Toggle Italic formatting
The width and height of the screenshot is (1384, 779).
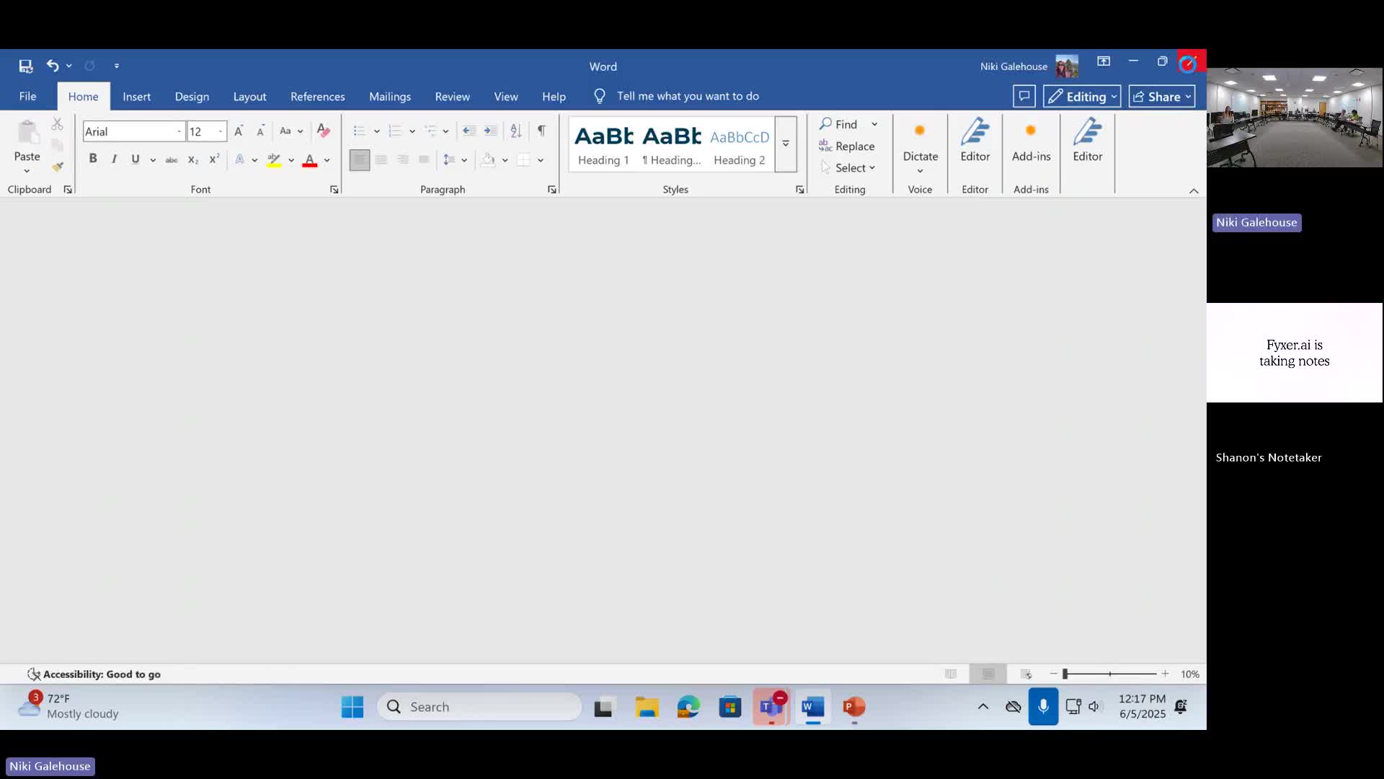click(x=114, y=159)
